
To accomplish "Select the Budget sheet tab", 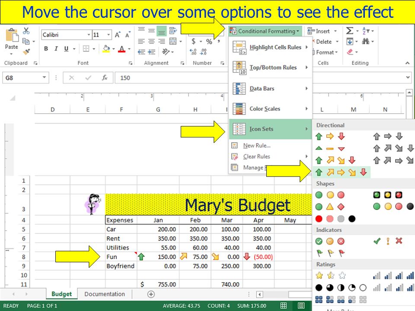I will click(x=61, y=294).
